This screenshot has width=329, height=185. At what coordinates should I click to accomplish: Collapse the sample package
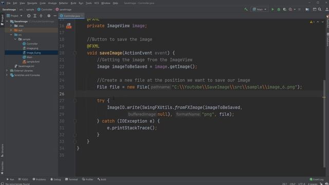15,39
